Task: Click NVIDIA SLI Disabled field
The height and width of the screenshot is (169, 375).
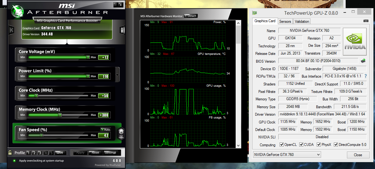Action: click(x=322, y=137)
